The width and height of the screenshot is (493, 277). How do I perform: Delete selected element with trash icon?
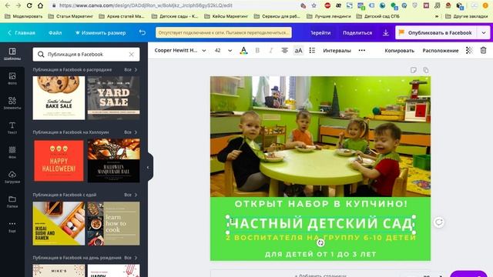(x=483, y=50)
